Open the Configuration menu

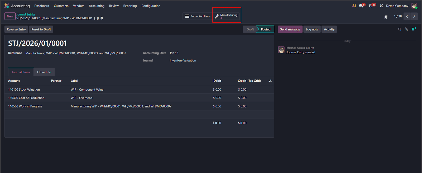(151, 6)
